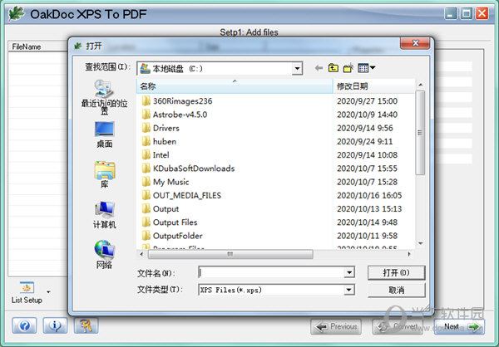
Task: Open Network (网络) location
Action: 105,255
